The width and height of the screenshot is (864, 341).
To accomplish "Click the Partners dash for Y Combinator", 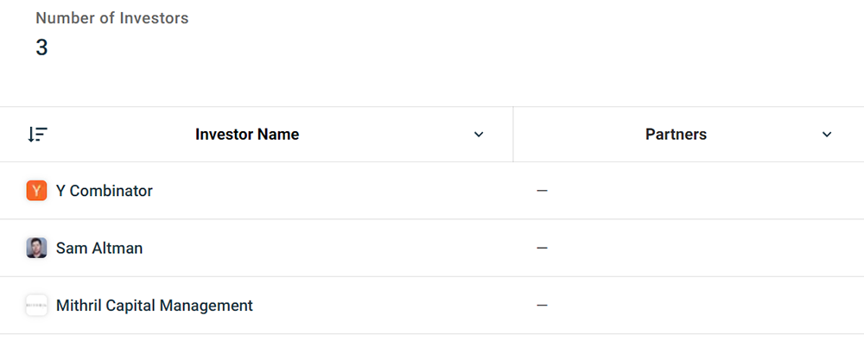I will point(543,191).
